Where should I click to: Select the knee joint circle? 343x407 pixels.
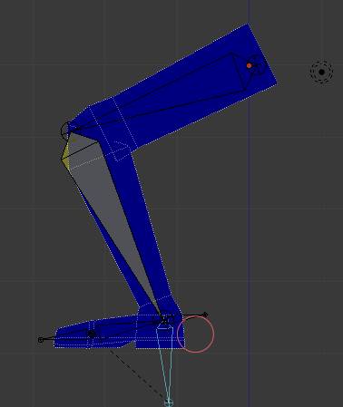(x=66, y=131)
